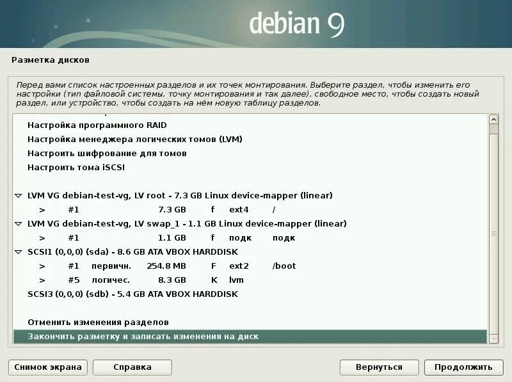Select Настроить тома iSCSI
This screenshot has height=382, width=512.
click(x=250, y=168)
